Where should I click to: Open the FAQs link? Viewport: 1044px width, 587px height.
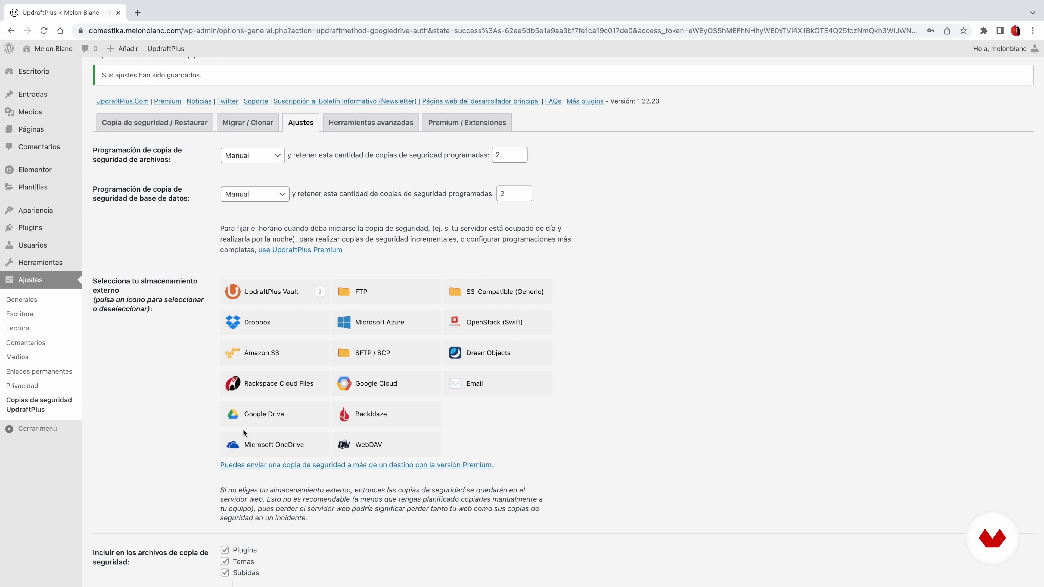[553, 101]
